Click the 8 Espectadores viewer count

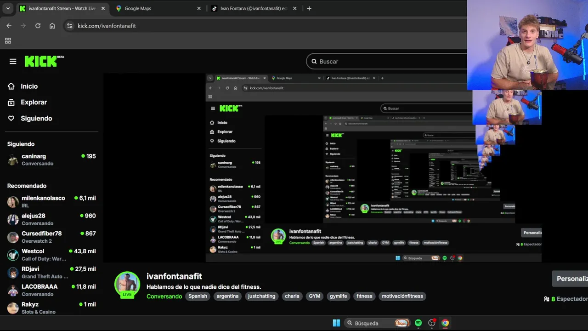[x=565, y=299]
